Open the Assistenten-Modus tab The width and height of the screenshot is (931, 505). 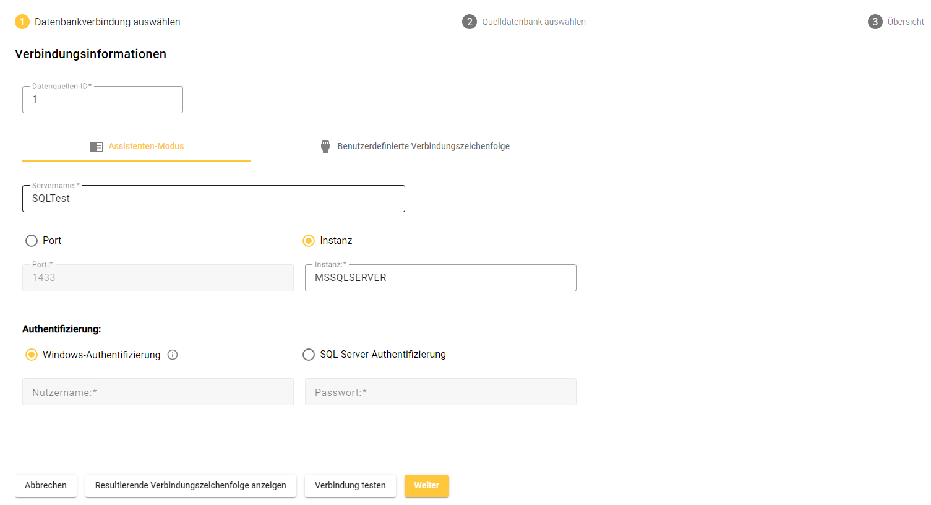(146, 147)
